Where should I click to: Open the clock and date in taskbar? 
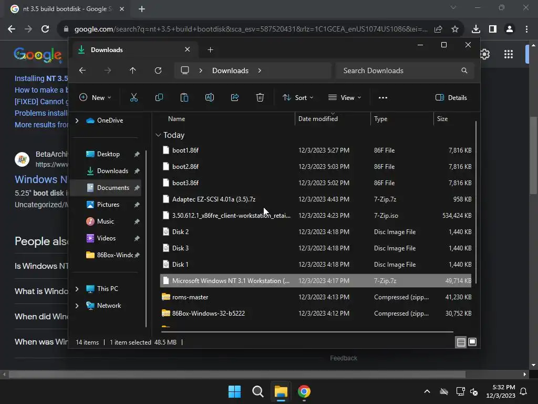tap(501, 391)
